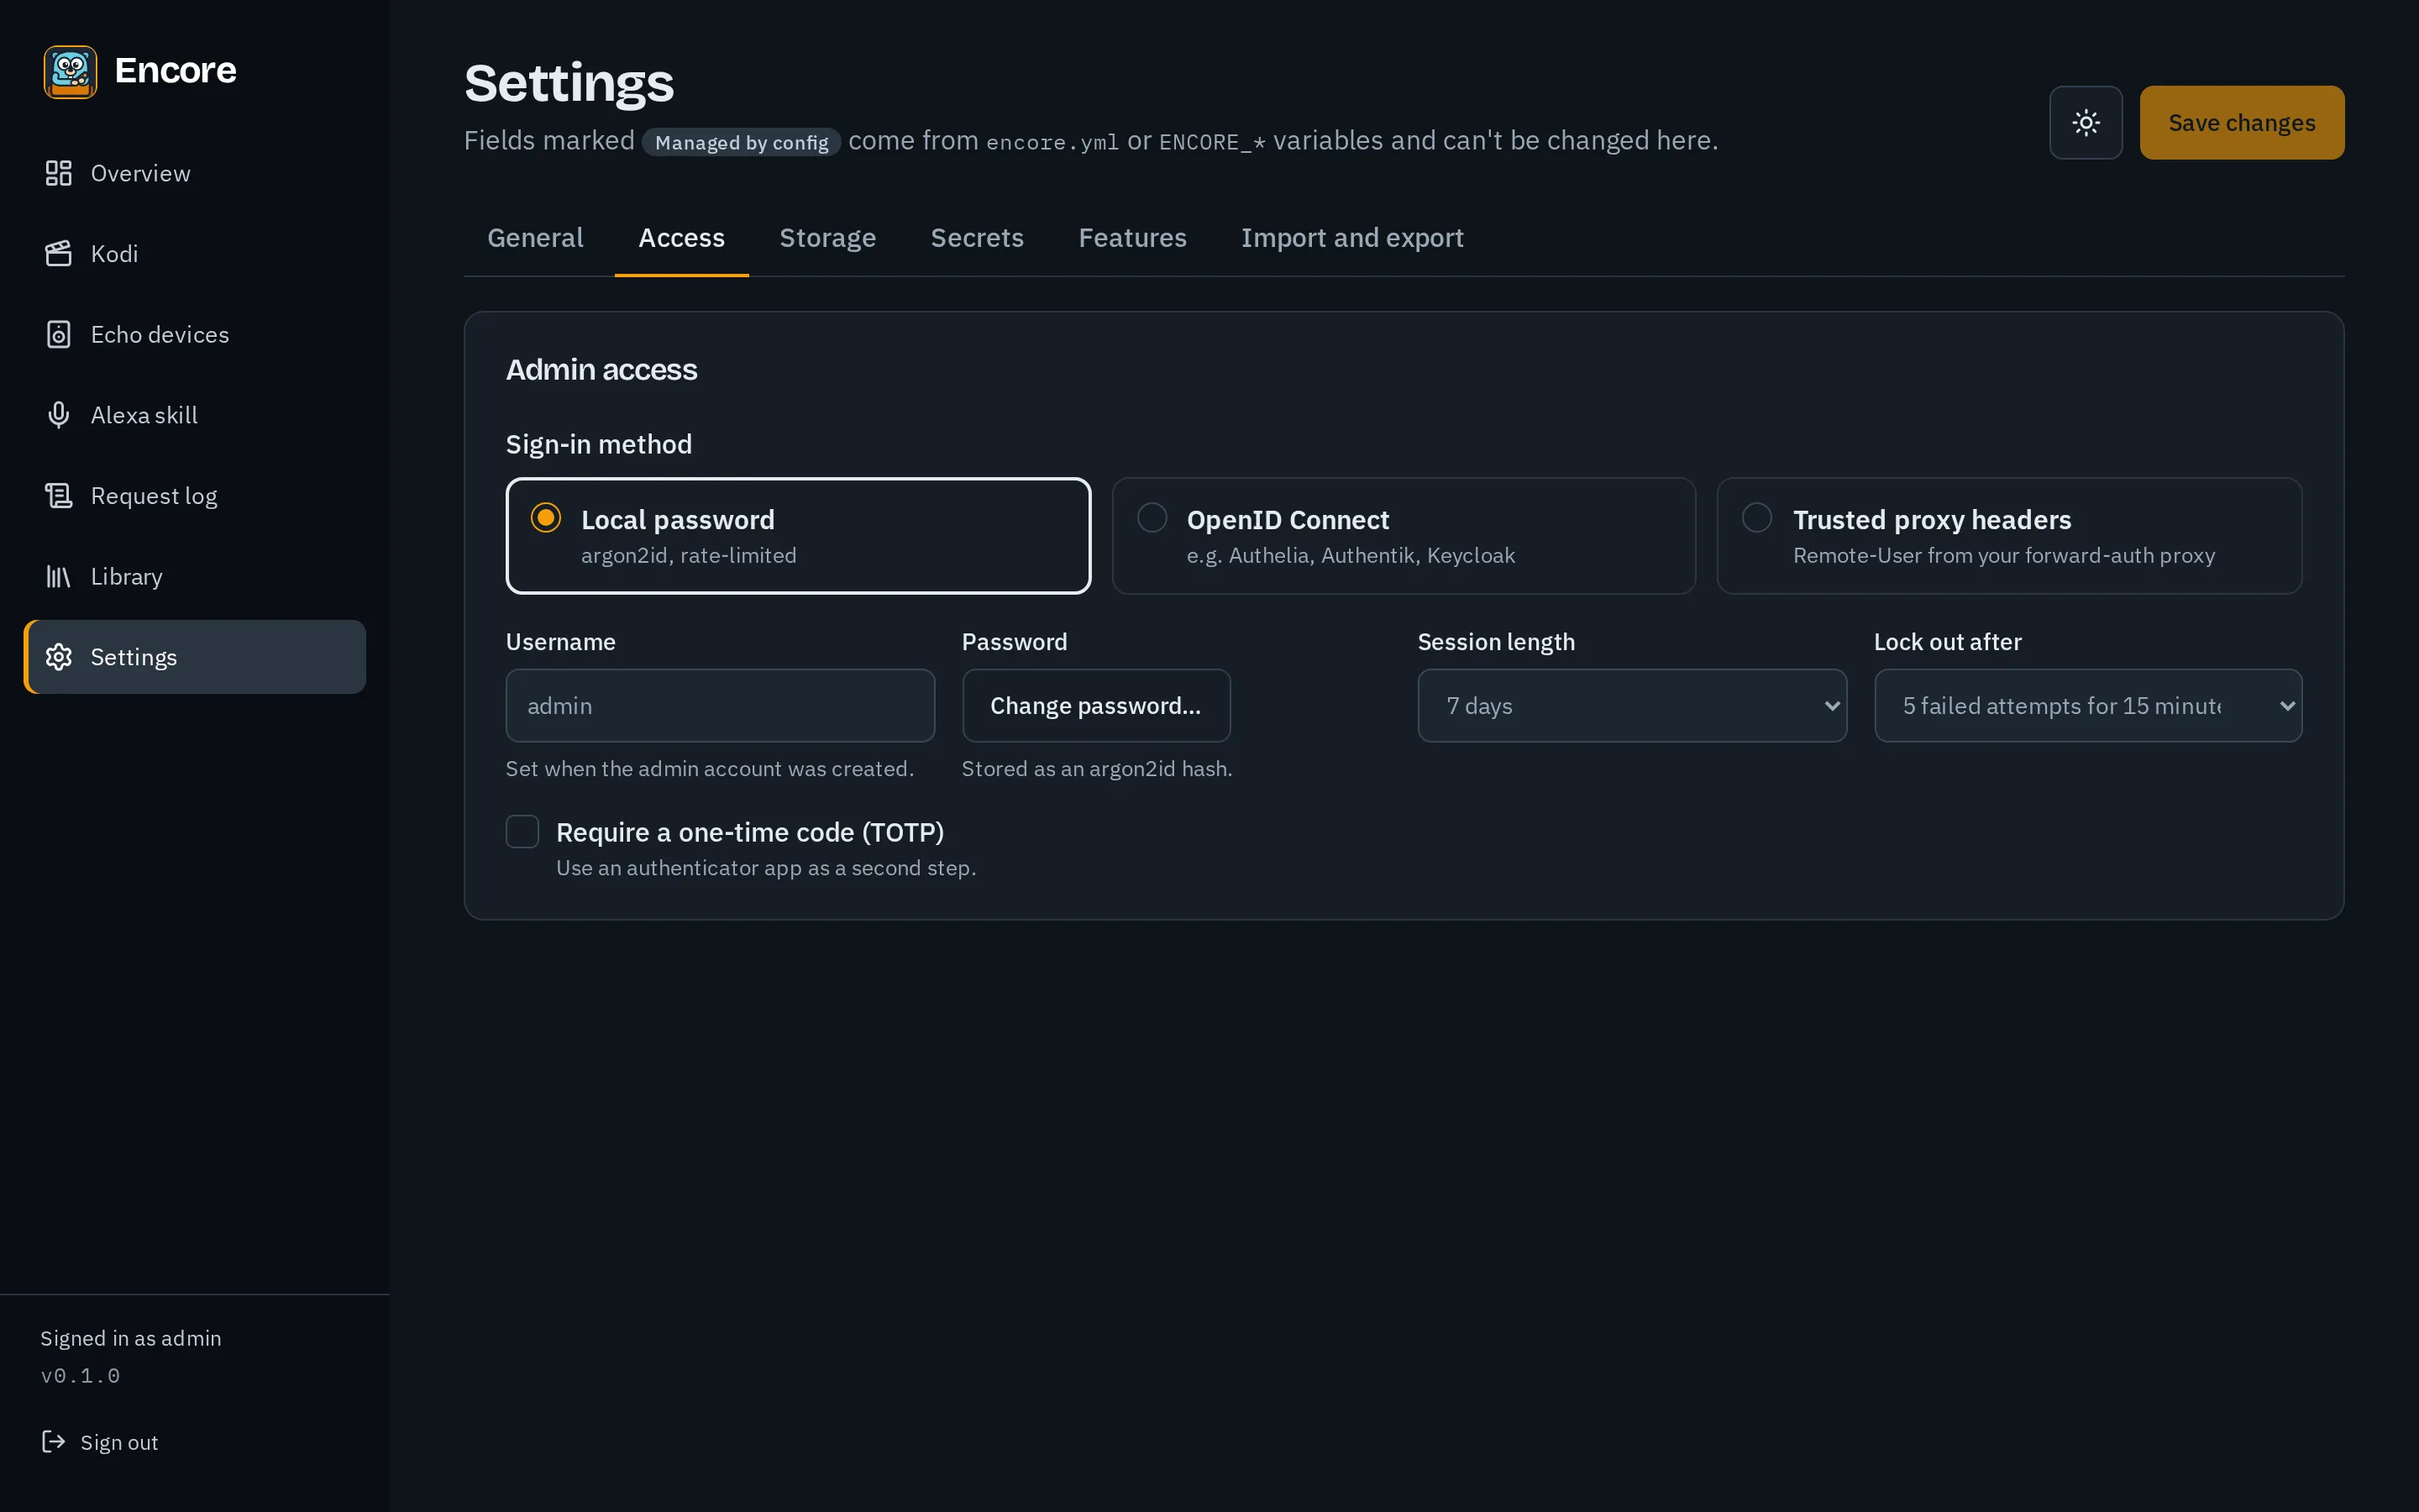Click the Echo devices speaker icon

coord(59,334)
